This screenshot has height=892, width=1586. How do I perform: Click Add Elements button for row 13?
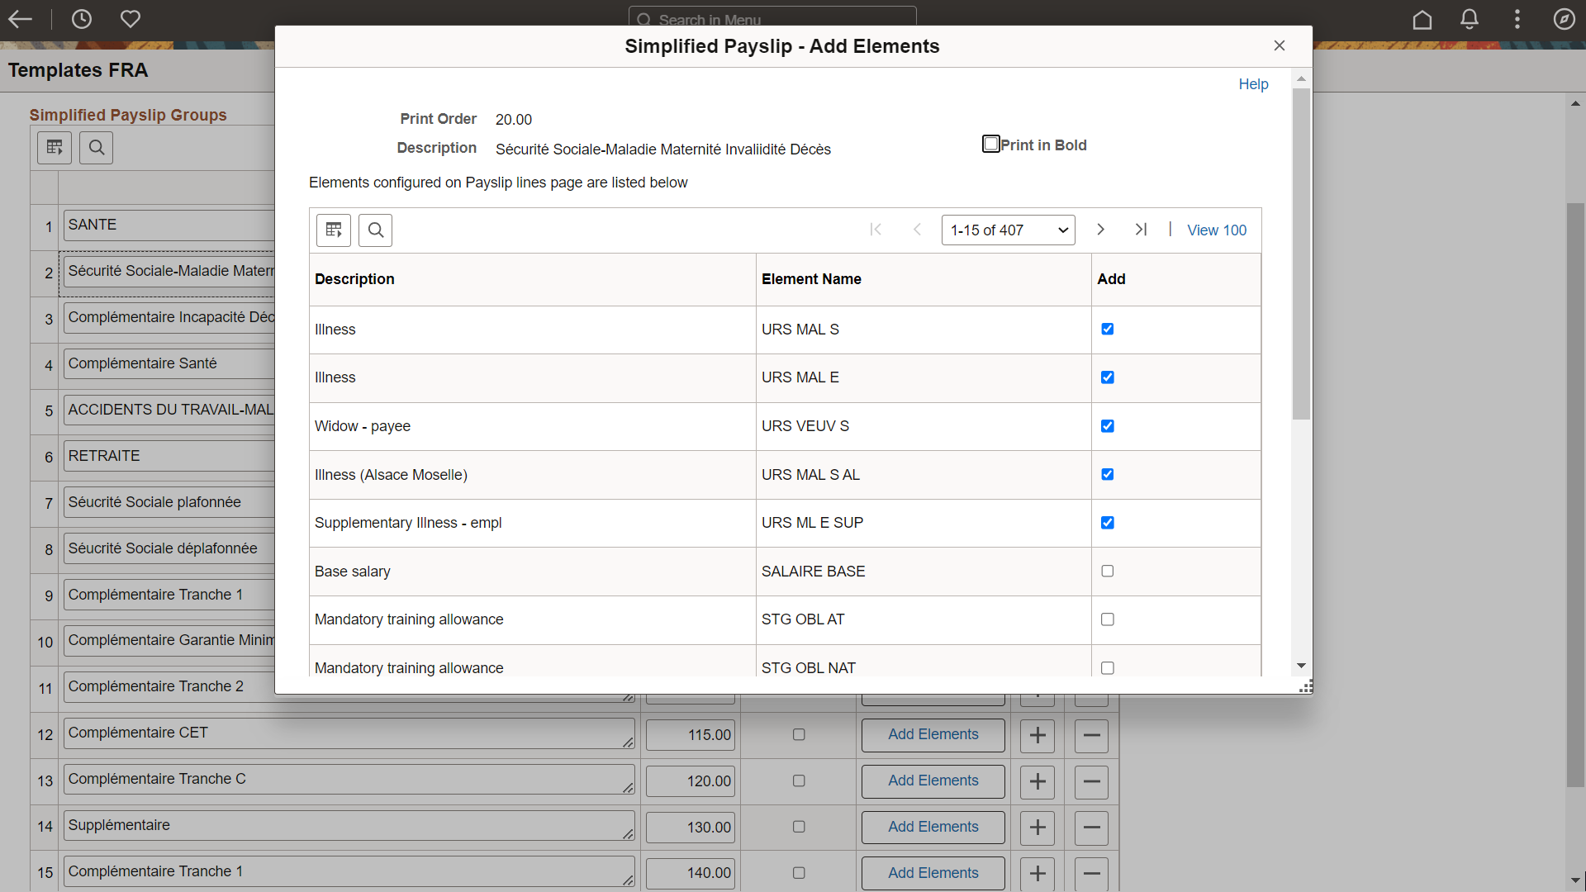coord(933,780)
